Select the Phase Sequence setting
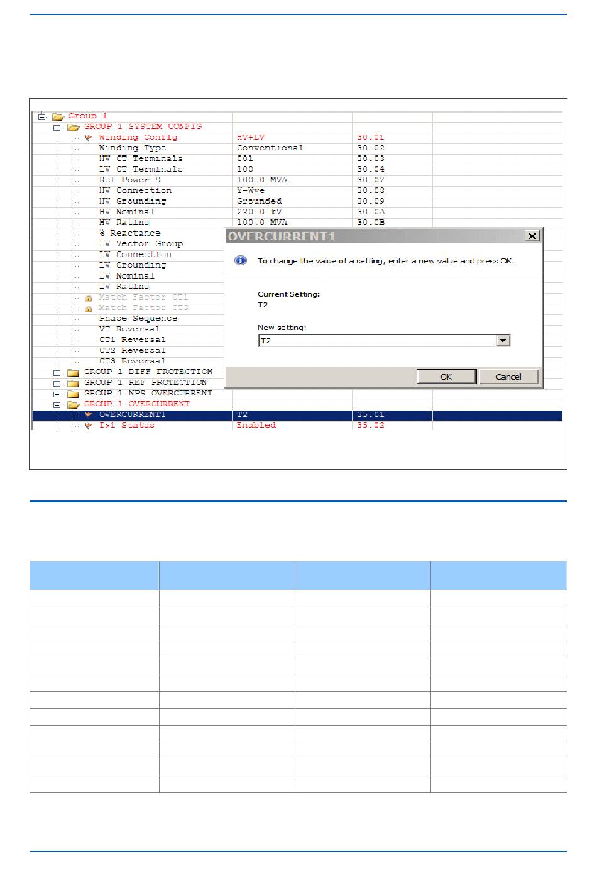 point(138,319)
